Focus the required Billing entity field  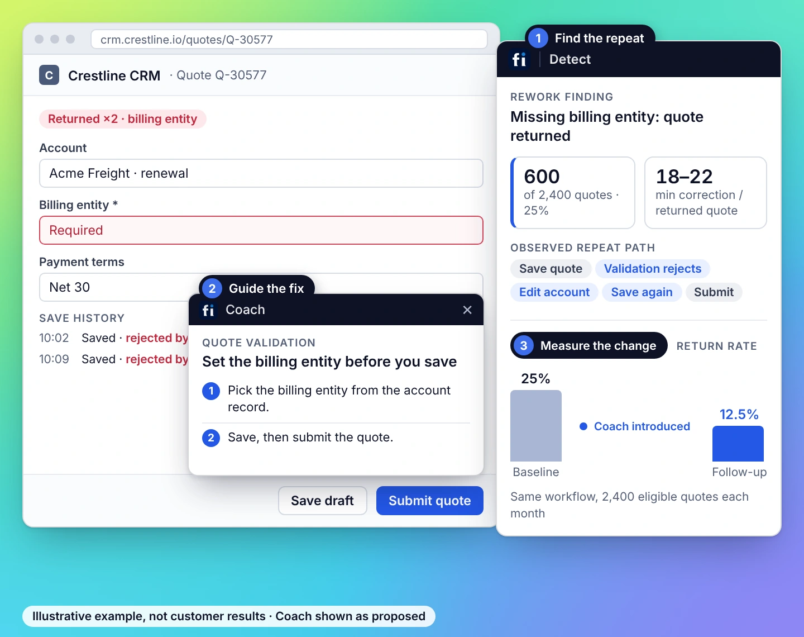point(261,230)
